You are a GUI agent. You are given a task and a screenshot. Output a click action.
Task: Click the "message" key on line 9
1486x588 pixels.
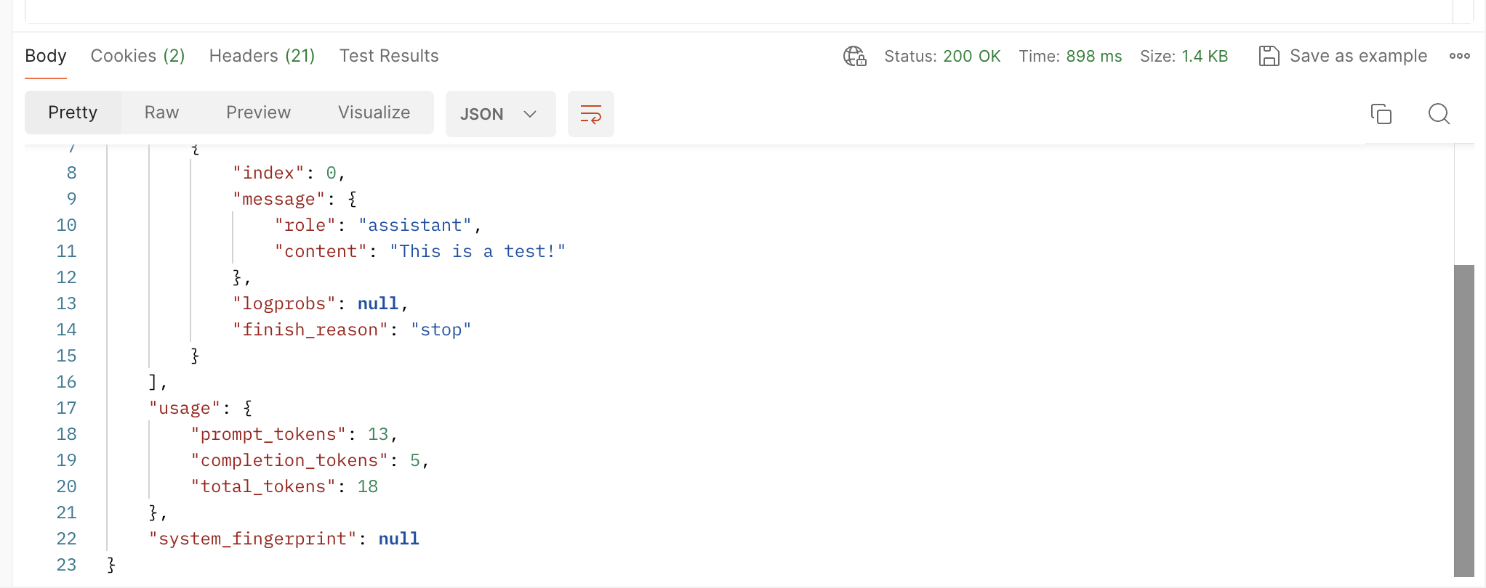(278, 199)
